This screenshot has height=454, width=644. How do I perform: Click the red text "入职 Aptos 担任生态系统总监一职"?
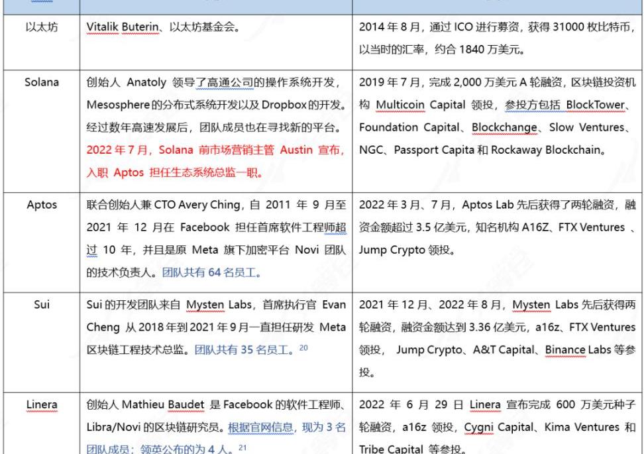[x=172, y=172]
